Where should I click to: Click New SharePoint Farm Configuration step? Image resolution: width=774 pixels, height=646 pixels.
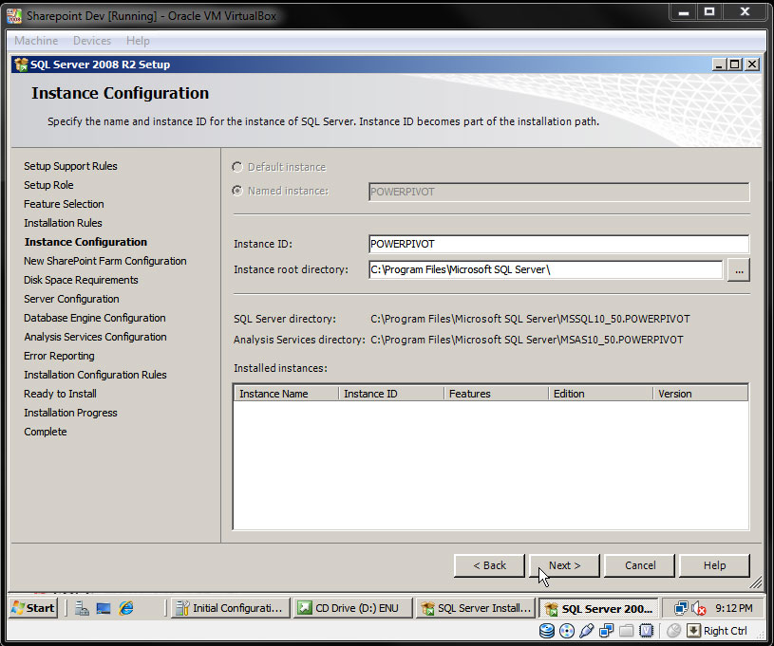click(105, 261)
